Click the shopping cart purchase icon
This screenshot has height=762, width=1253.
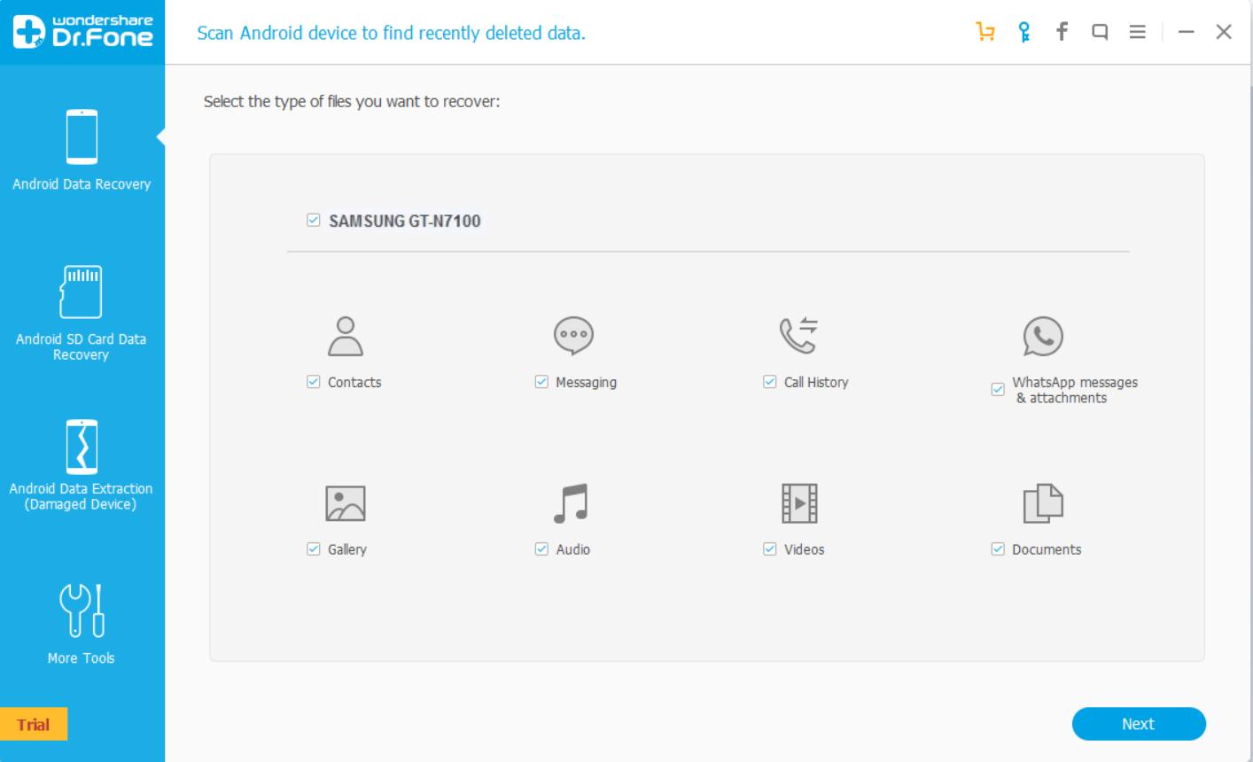point(985,33)
